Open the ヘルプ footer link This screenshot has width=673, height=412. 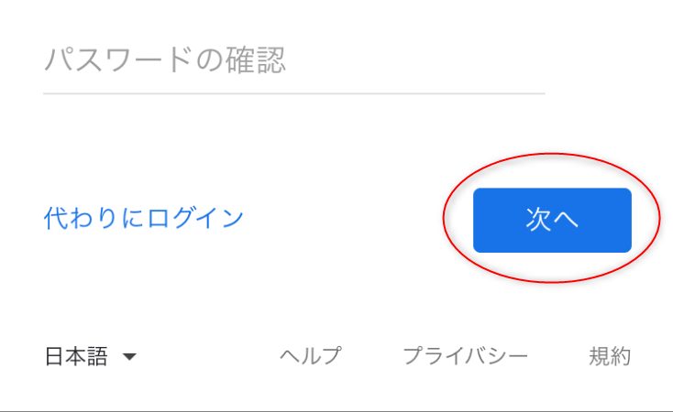[x=311, y=356]
